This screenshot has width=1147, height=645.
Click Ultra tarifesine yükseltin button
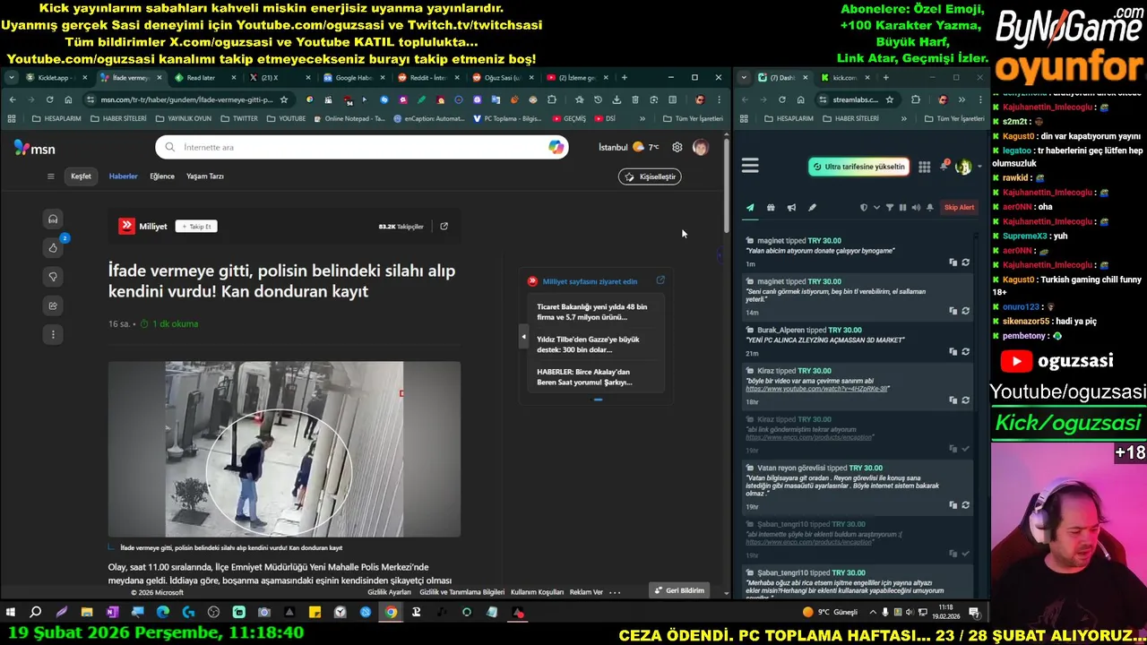pos(858,167)
